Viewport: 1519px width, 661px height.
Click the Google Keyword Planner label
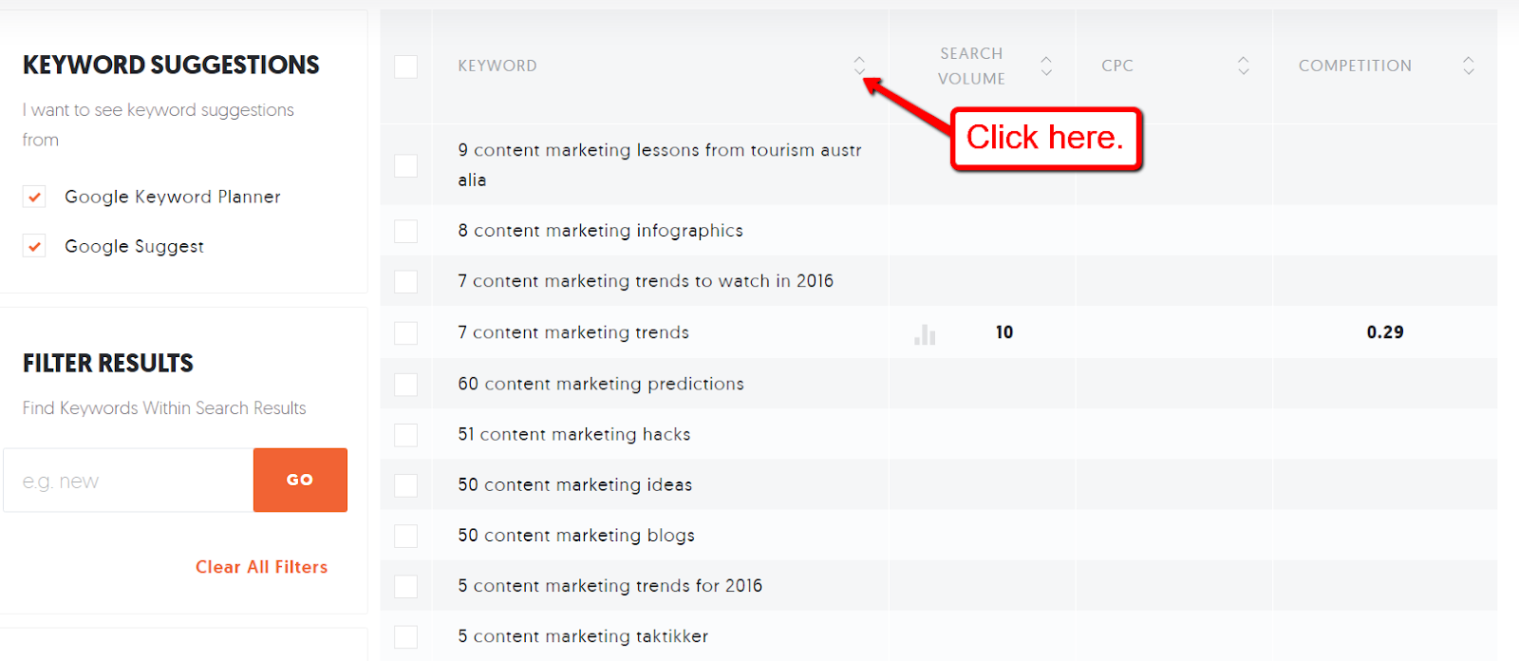[x=173, y=197]
